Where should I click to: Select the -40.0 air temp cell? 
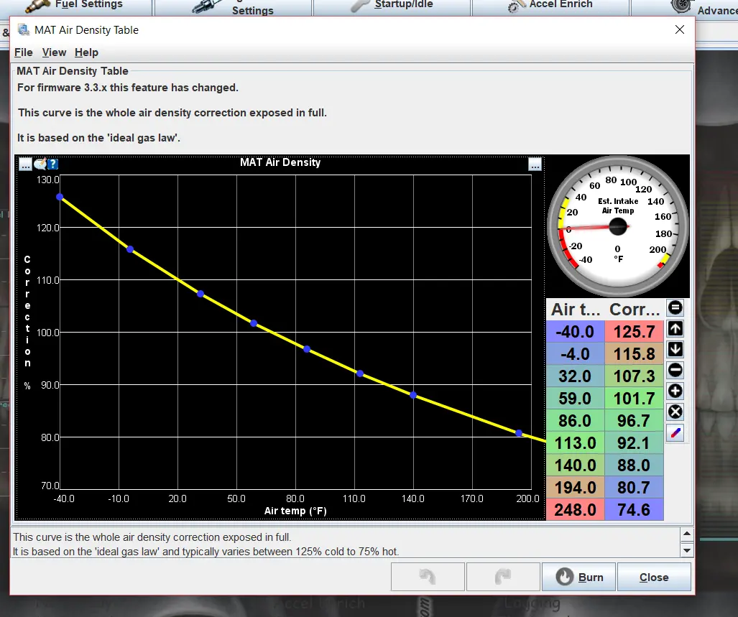pos(575,332)
